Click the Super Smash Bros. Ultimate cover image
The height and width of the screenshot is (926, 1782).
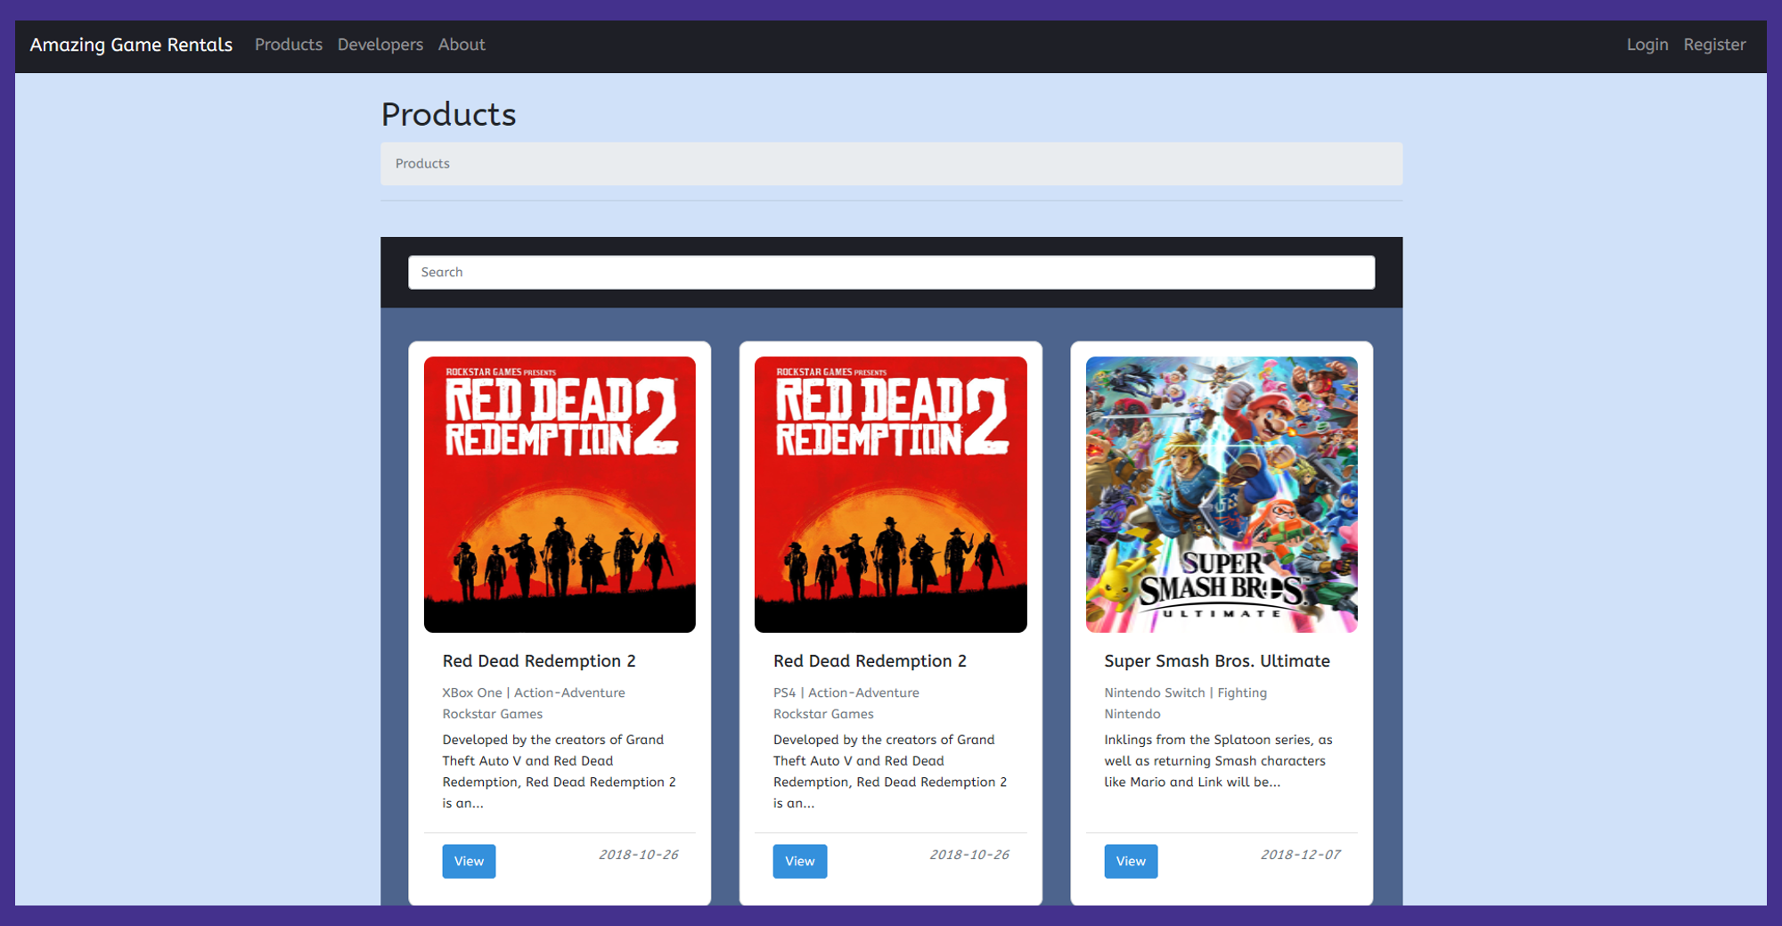1222,495
